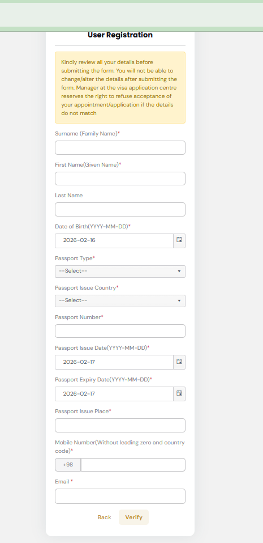
Task: Open the Date of Birth calendar picker
Action: pos(179,241)
